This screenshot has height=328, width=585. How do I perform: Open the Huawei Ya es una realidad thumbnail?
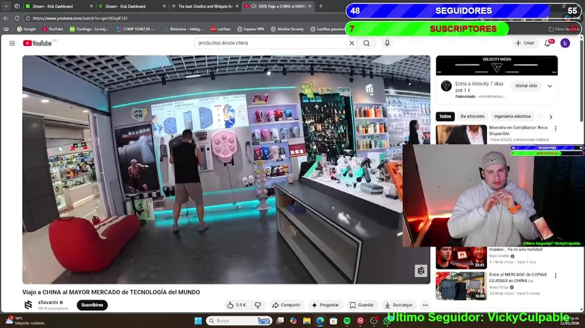(x=461, y=257)
